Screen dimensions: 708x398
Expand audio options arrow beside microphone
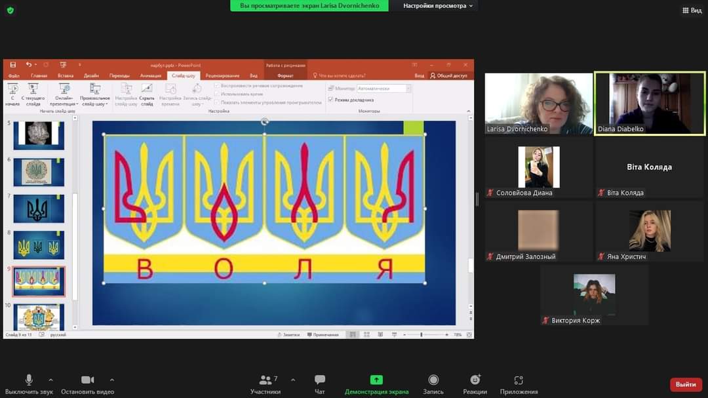[x=50, y=380]
